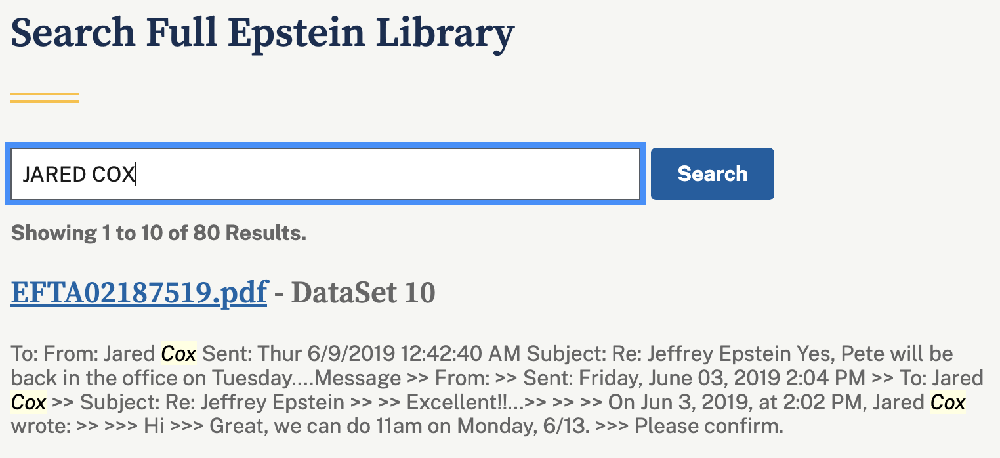Click highlighted Cox before "wrote:"
This screenshot has height=458, width=1000.
coord(948,402)
